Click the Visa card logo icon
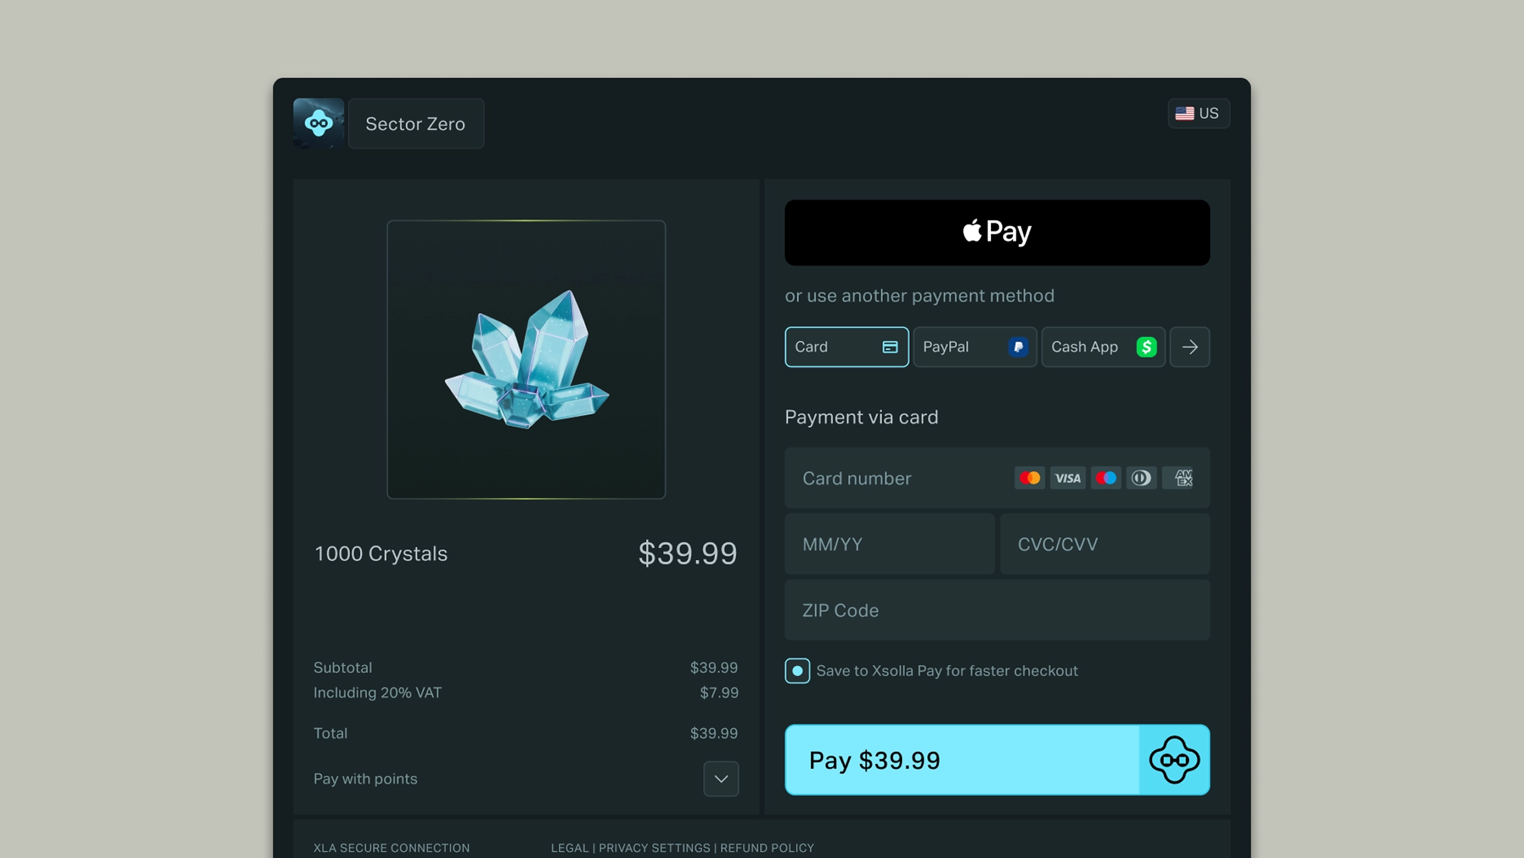Screen dimensions: 1524x858 [x=1067, y=478]
